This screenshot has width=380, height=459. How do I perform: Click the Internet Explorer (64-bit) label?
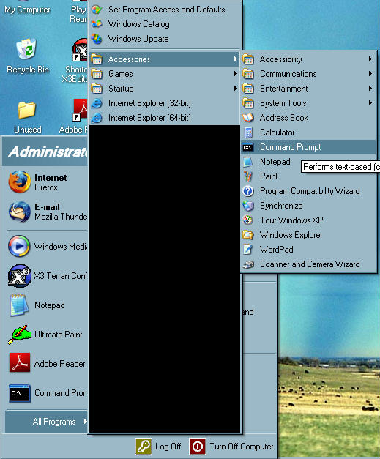coord(149,118)
